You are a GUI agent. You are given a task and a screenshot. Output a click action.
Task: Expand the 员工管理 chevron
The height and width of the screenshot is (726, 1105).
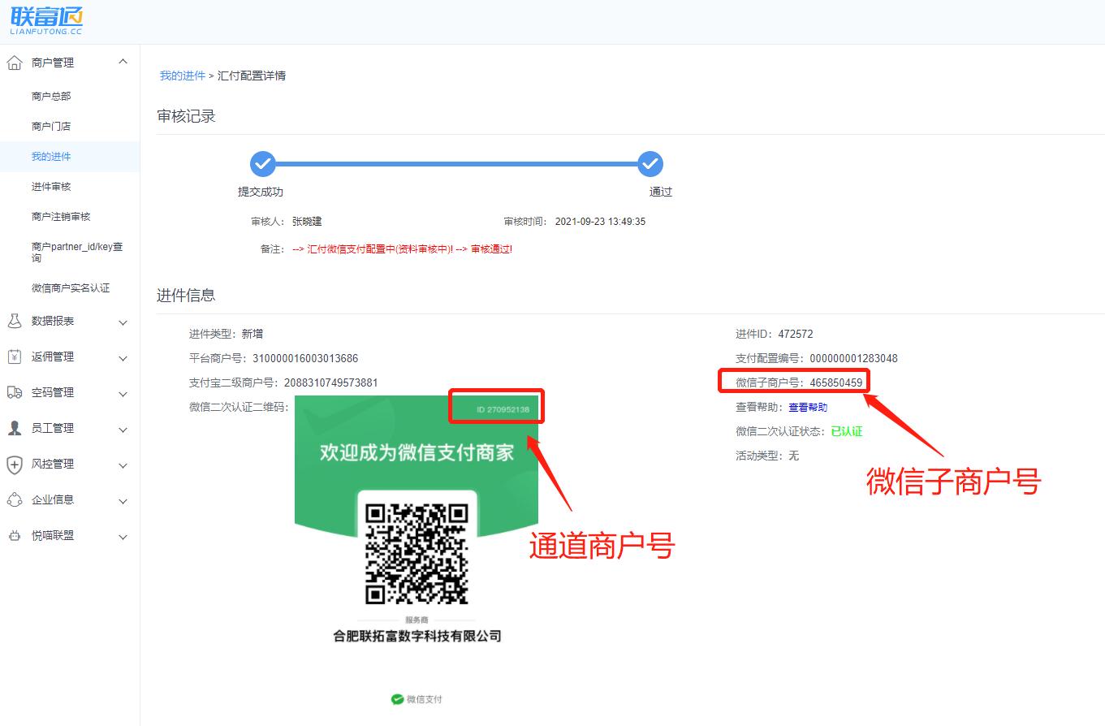123,430
